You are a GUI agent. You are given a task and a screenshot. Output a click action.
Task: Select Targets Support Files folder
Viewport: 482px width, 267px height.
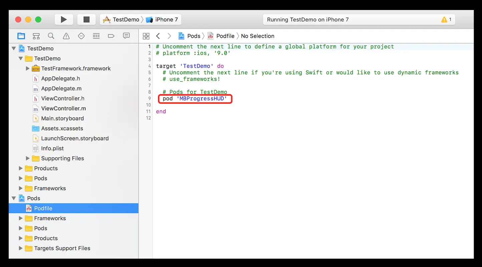coord(62,248)
